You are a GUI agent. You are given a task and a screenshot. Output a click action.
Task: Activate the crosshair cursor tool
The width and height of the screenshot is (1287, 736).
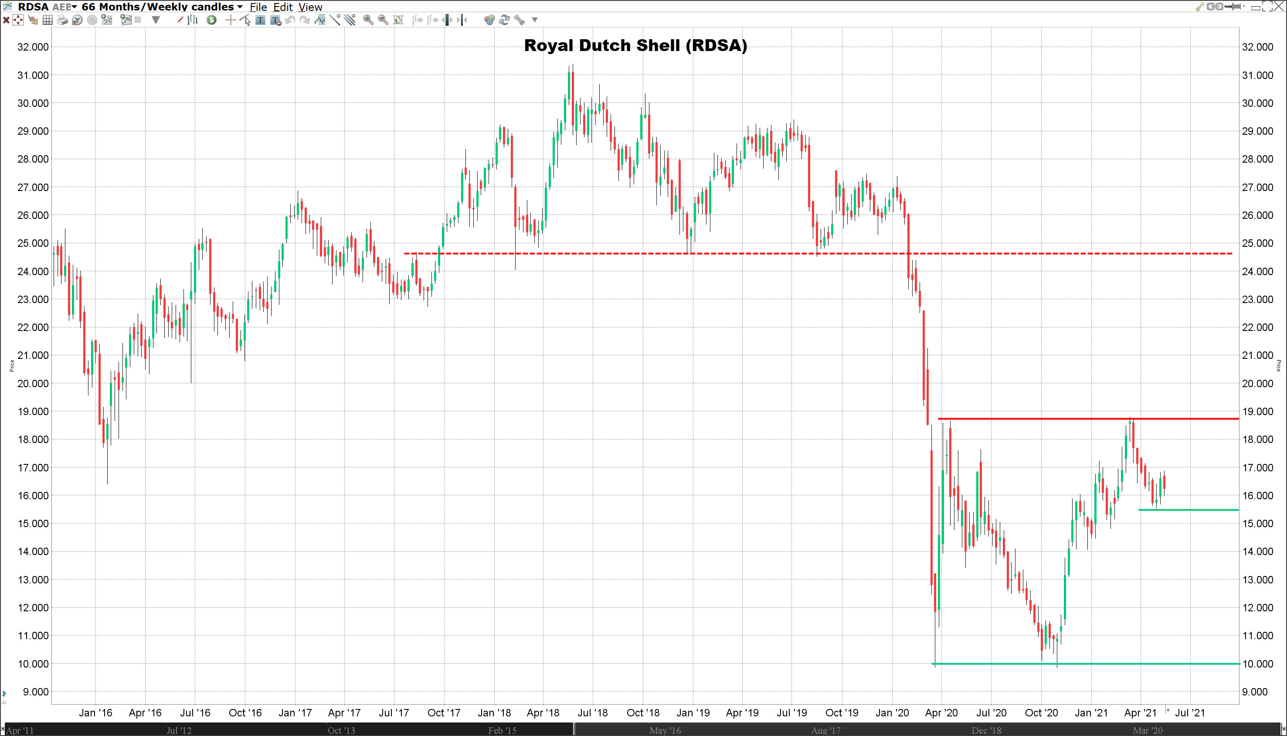[231, 20]
